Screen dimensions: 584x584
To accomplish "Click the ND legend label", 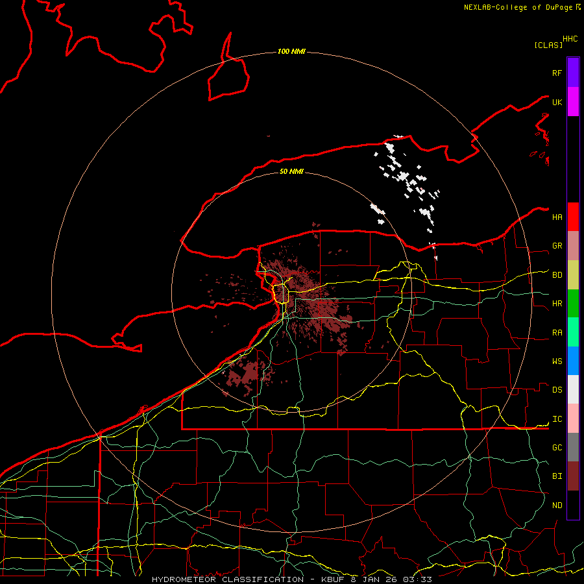I will coord(557,505).
